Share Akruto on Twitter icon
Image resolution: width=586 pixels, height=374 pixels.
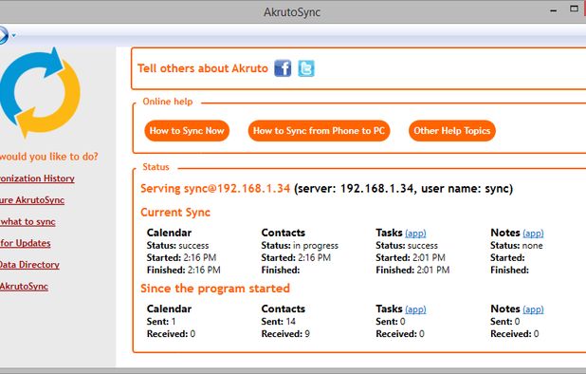pyautogui.click(x=306, y=68)
